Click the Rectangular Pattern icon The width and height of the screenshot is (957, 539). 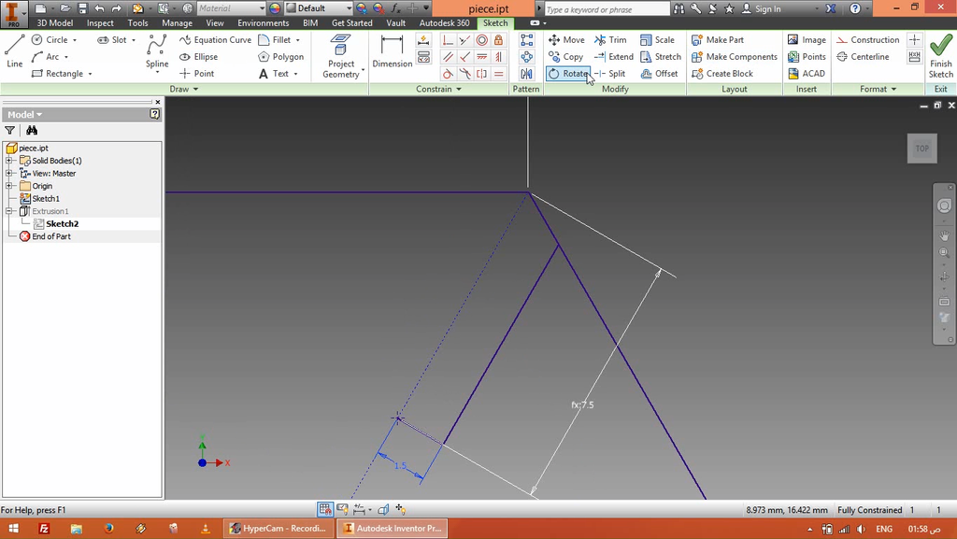point(526,40)
